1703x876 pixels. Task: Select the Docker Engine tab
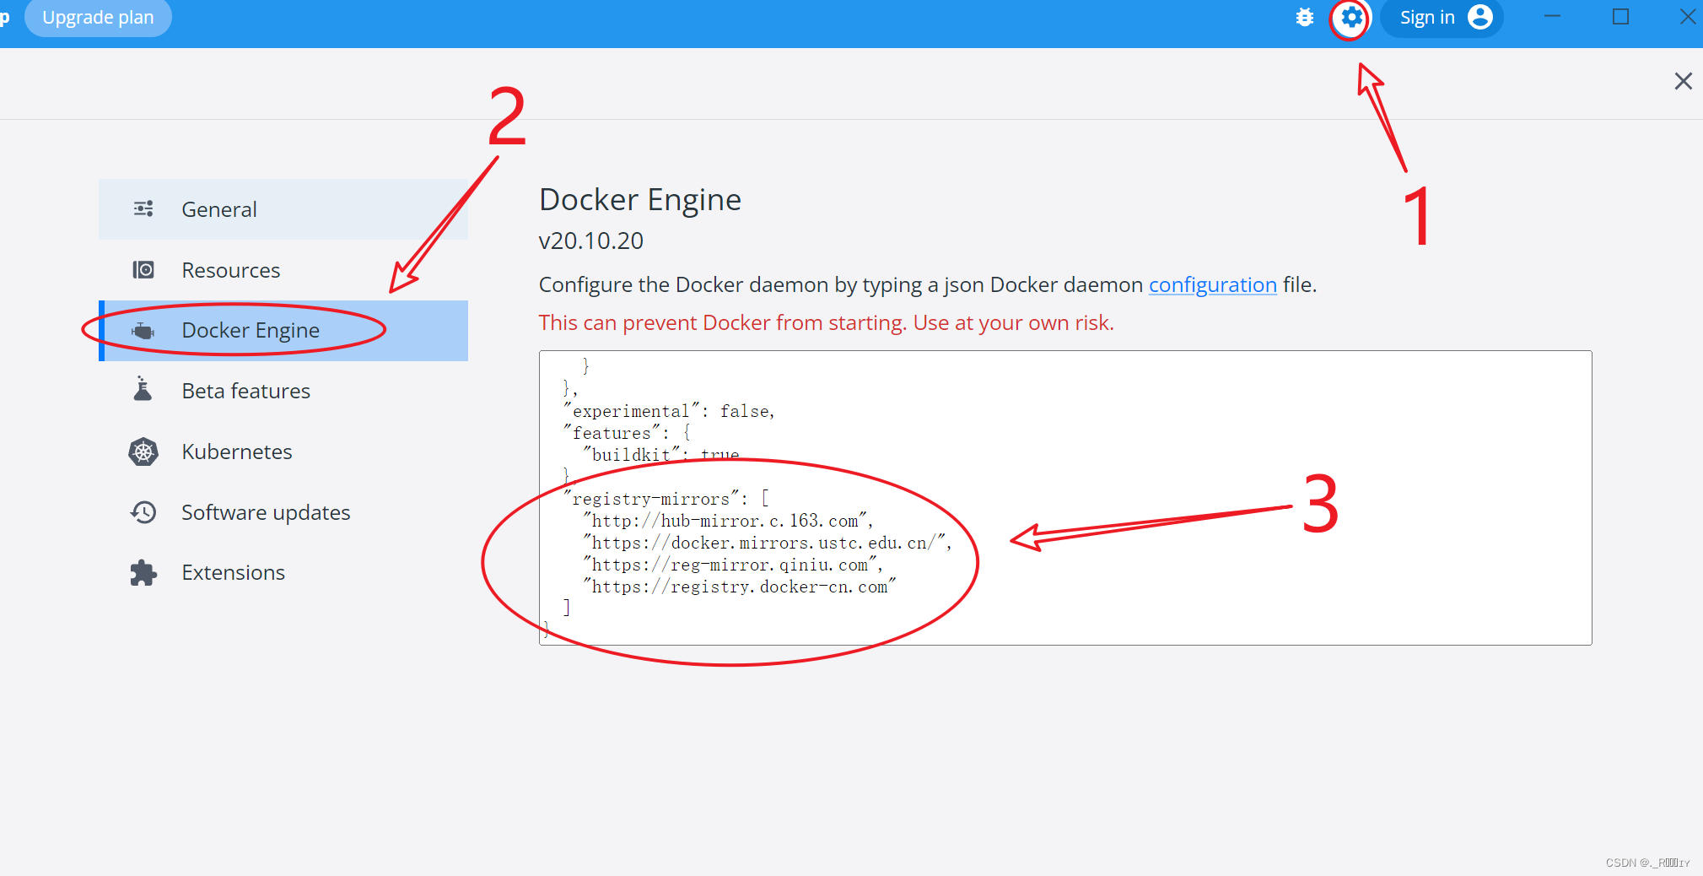pos(283,331)
